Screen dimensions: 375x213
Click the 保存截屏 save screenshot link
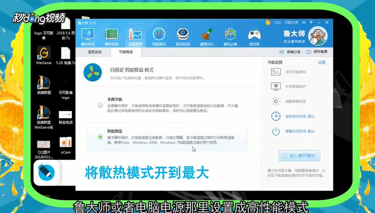pos(320,52)
